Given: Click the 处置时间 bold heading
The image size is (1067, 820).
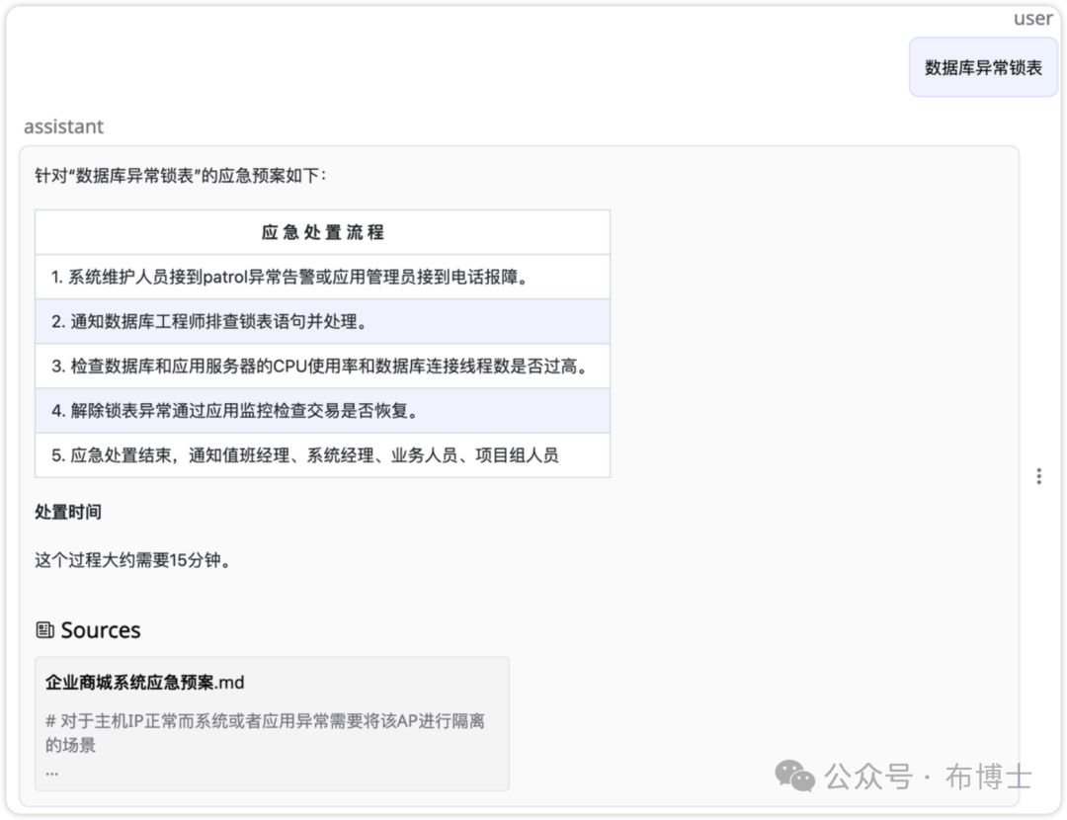Looking at the screenshot, I should pos(67,512).
